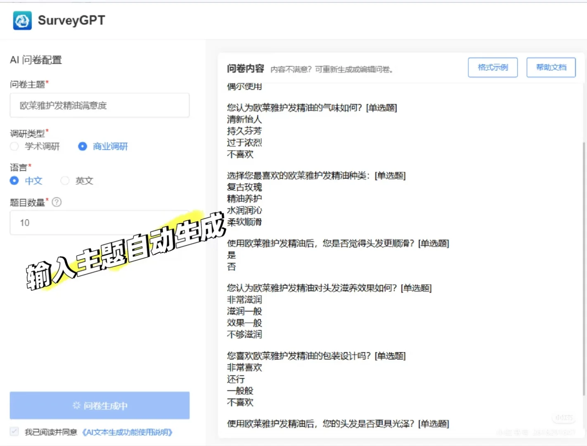Viewport: 587px width, 446px height.
Task: Click the question about 精油种类
Action: click(x=316, y=176)
